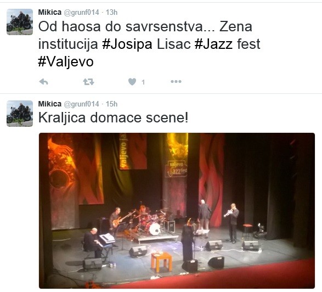Enlarge the Valjevo jazz fest stage photo

tap(177, 211)
